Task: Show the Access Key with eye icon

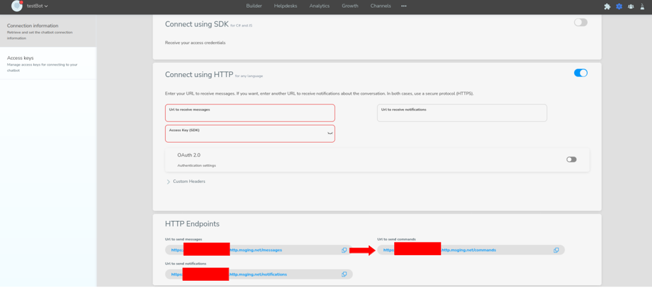Action: point(330,134)
